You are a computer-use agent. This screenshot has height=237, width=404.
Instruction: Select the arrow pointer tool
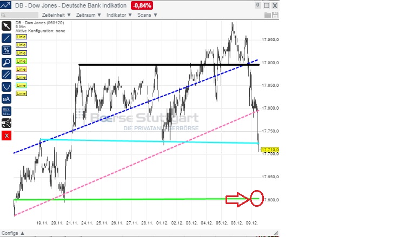(x=6, y=26)
